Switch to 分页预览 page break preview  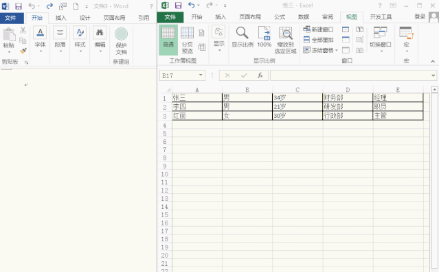188,40
